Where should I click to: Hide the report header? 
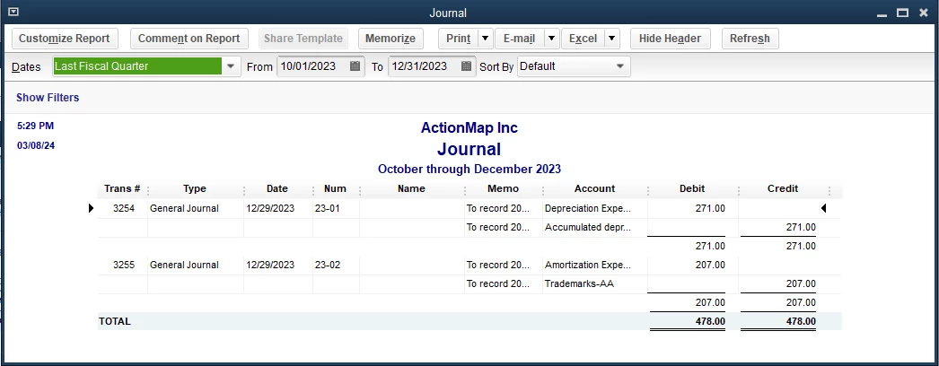pyautogui.click(x=670, y=39)
